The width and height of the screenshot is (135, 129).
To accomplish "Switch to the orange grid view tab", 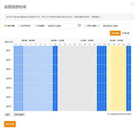I will [x=115, y=33].
